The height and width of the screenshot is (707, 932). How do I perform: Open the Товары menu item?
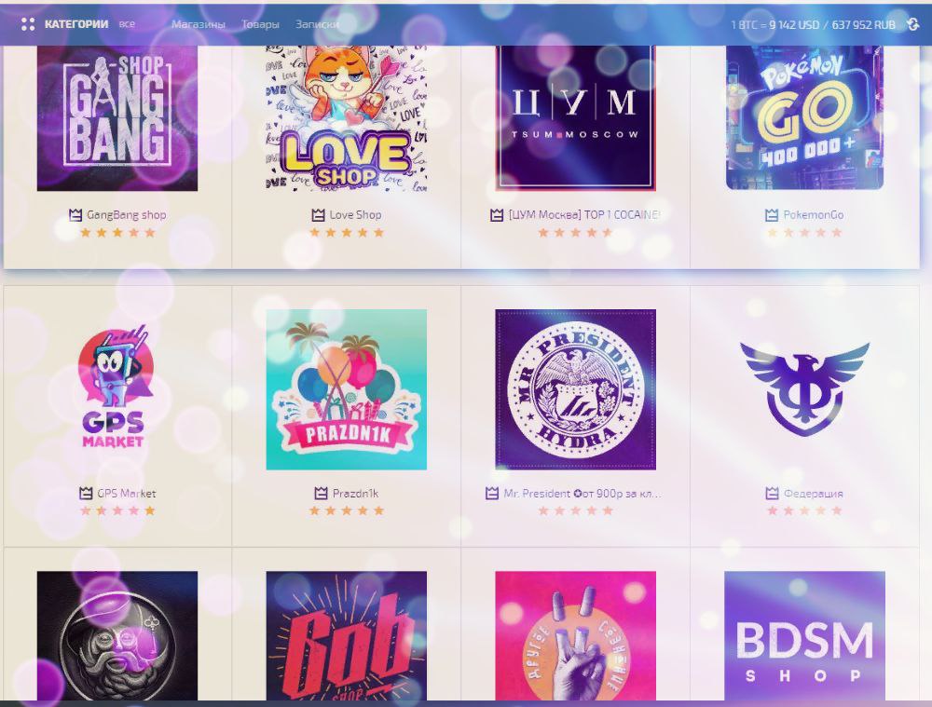[260, 24]
